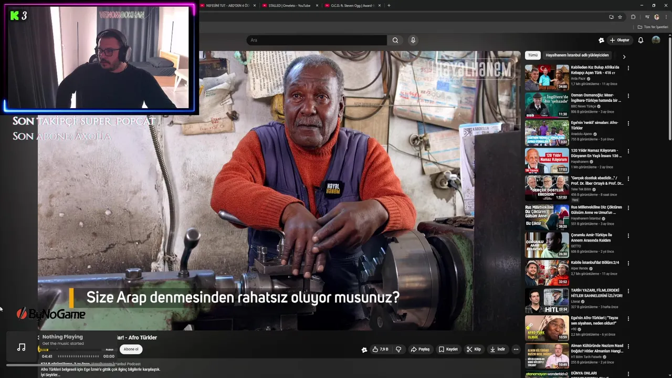Switch to STALLED Omeleto YouTube tab
672x378 pixels.
tap(289, 5)
